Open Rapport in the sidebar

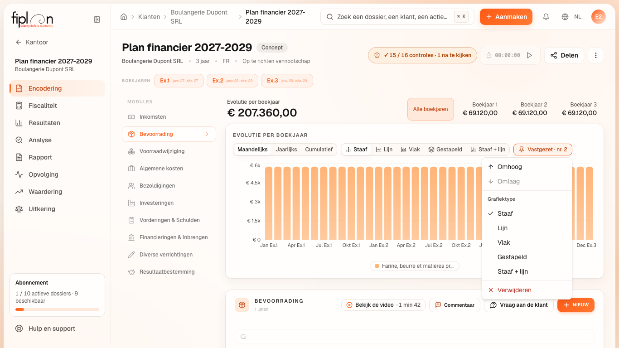tap(58, 157)
